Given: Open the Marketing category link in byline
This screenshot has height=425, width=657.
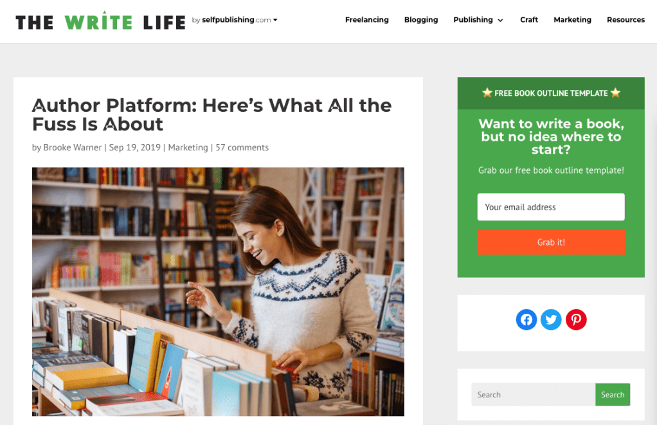Looking at the screenshot, I should (188, 147).
